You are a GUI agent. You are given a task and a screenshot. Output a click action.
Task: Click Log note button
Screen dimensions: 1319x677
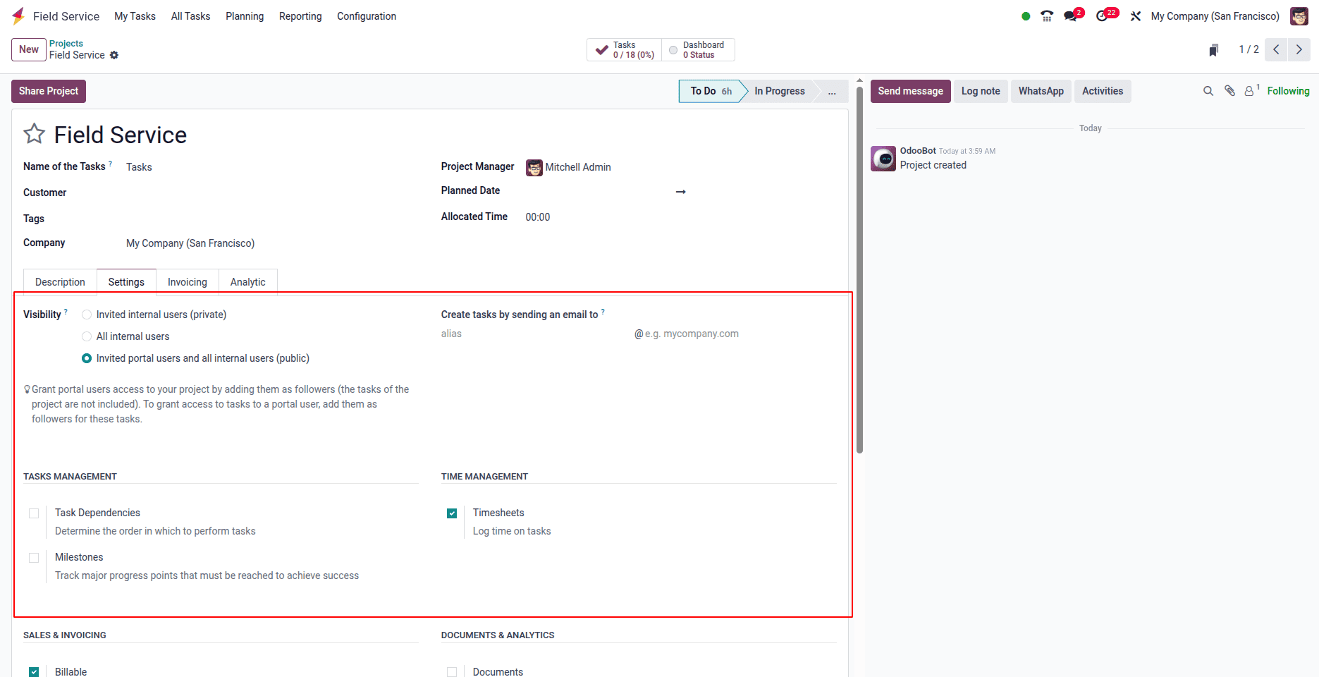pyautogui.click(x=981, y=91)
